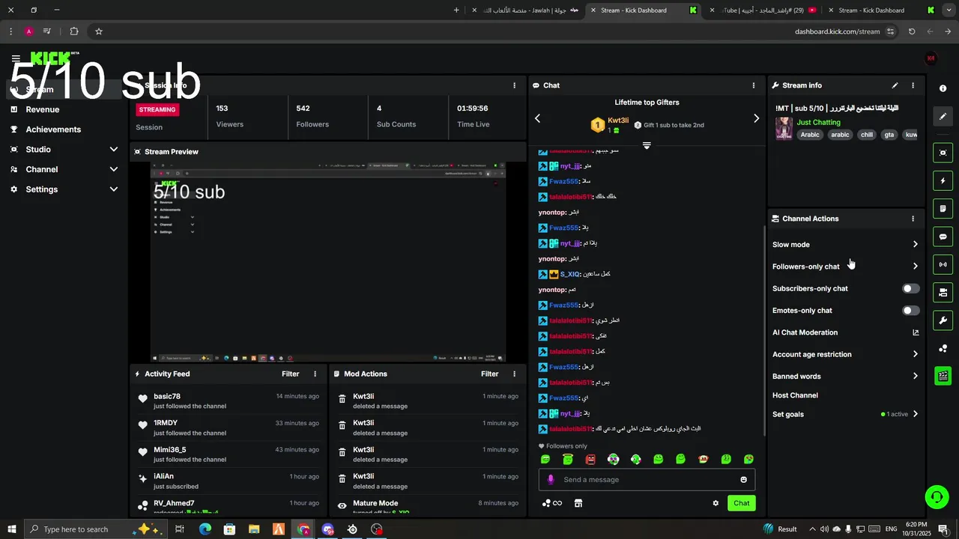Screen dimensions: 959x539
Task: Insert the red angry face emote
Action: click(590, 459)
